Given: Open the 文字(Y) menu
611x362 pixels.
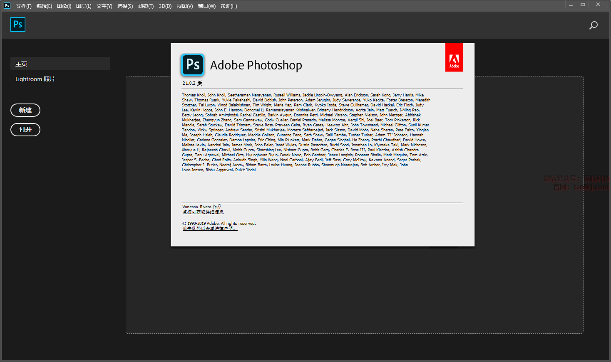Looking at the screenshot, I should pos(104,6).
